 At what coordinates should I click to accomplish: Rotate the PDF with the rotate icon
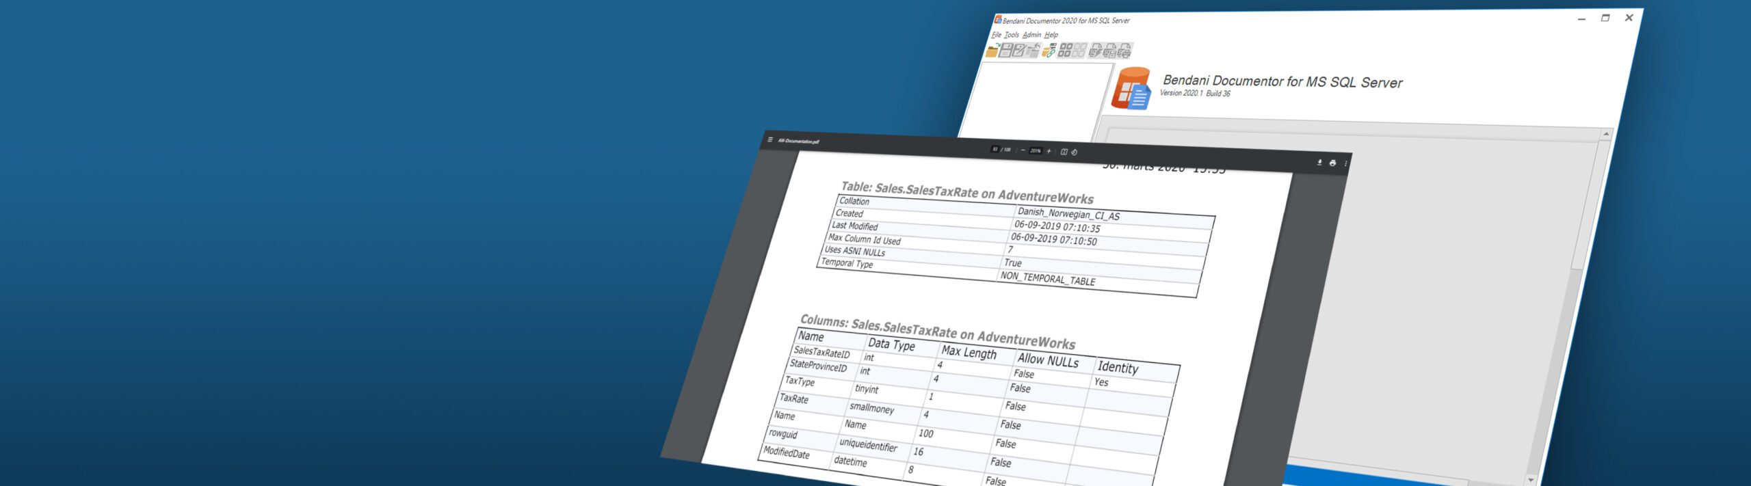pos(1075,152)
